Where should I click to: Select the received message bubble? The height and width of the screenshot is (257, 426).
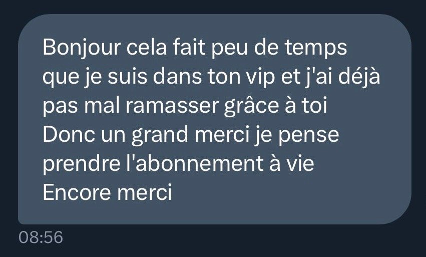pyautogui.click(x=215, y=119)
